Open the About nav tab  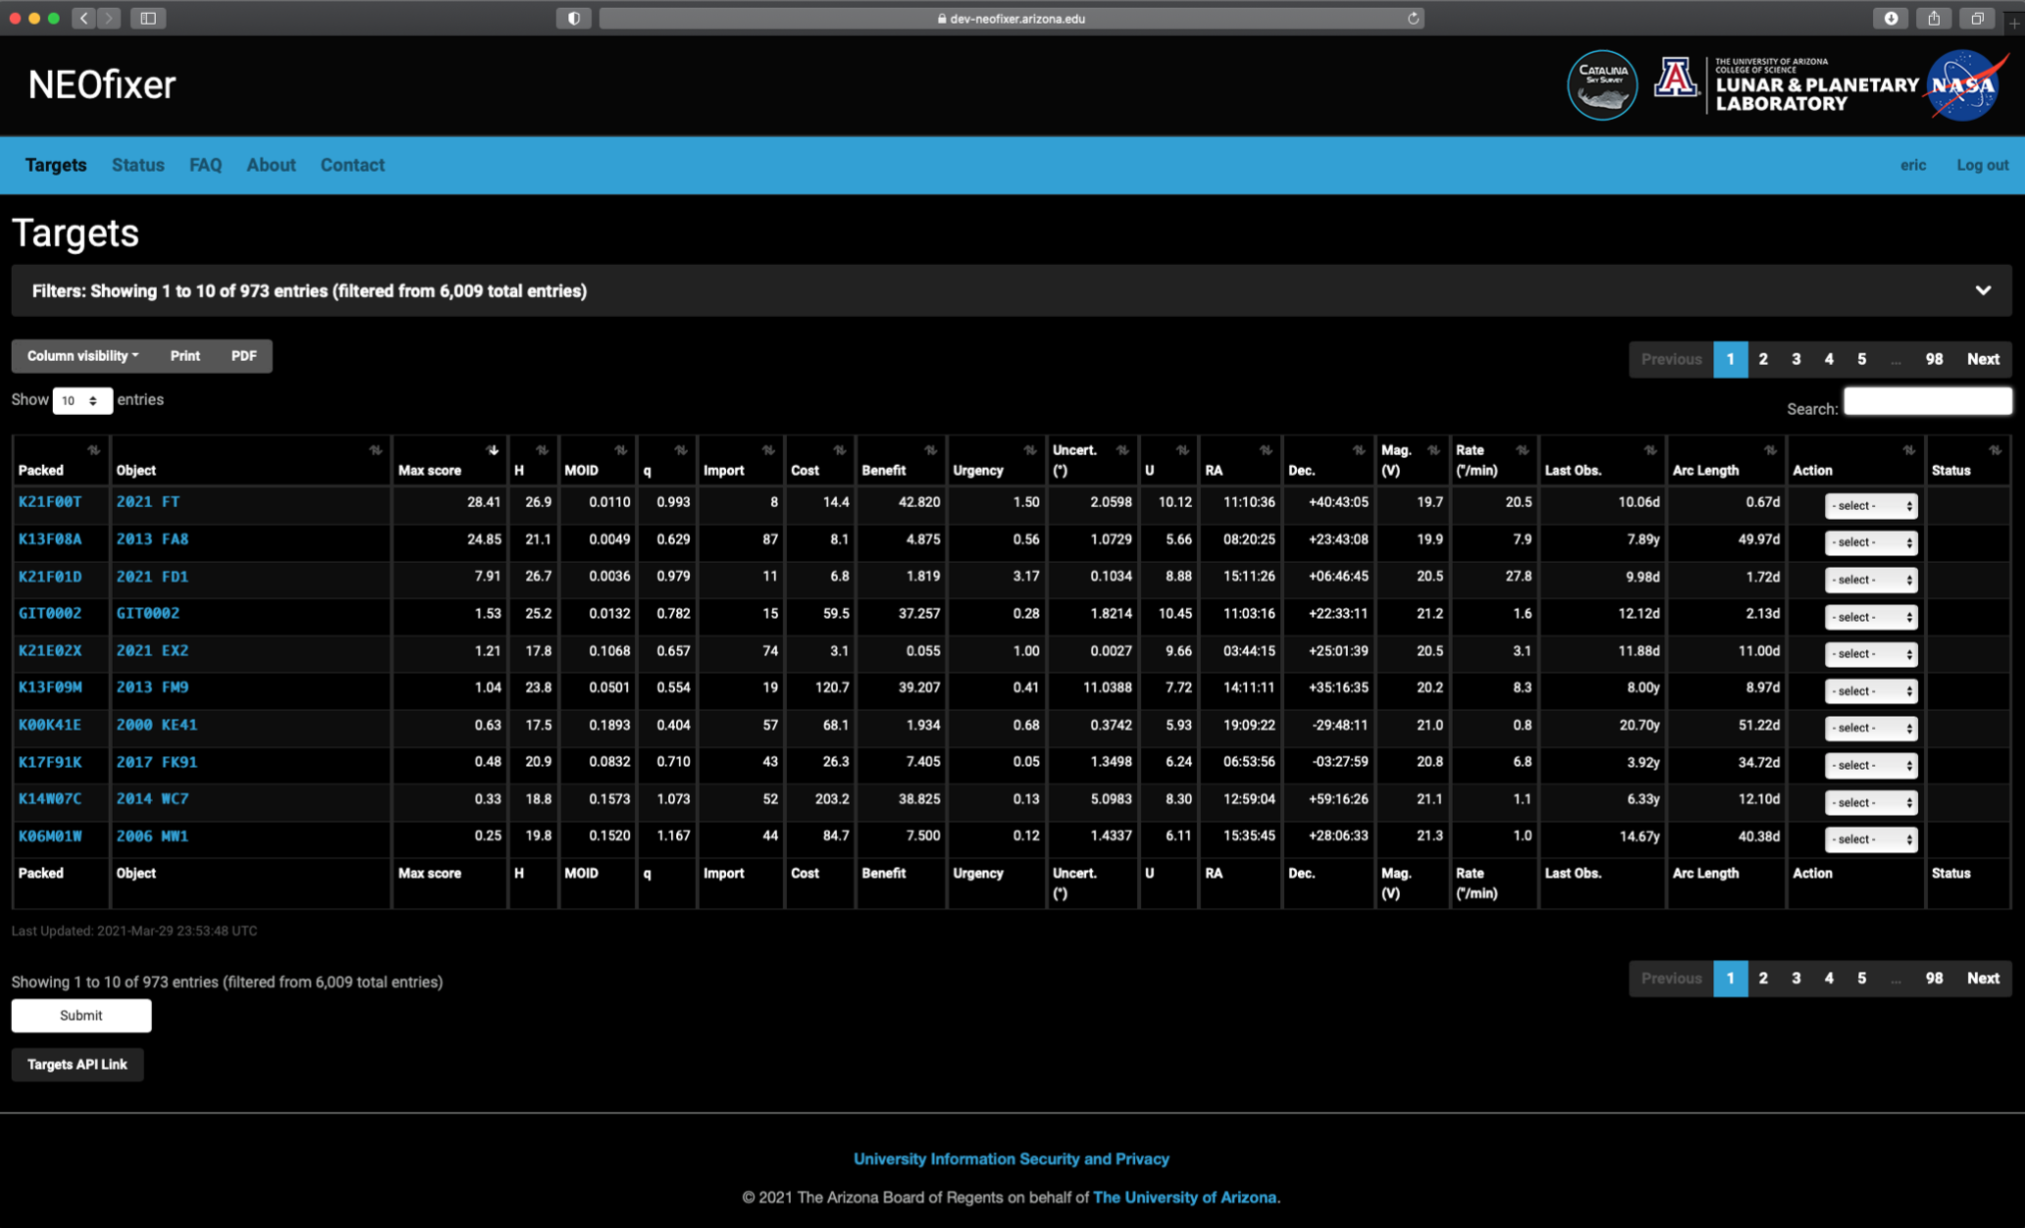[271, 165]
